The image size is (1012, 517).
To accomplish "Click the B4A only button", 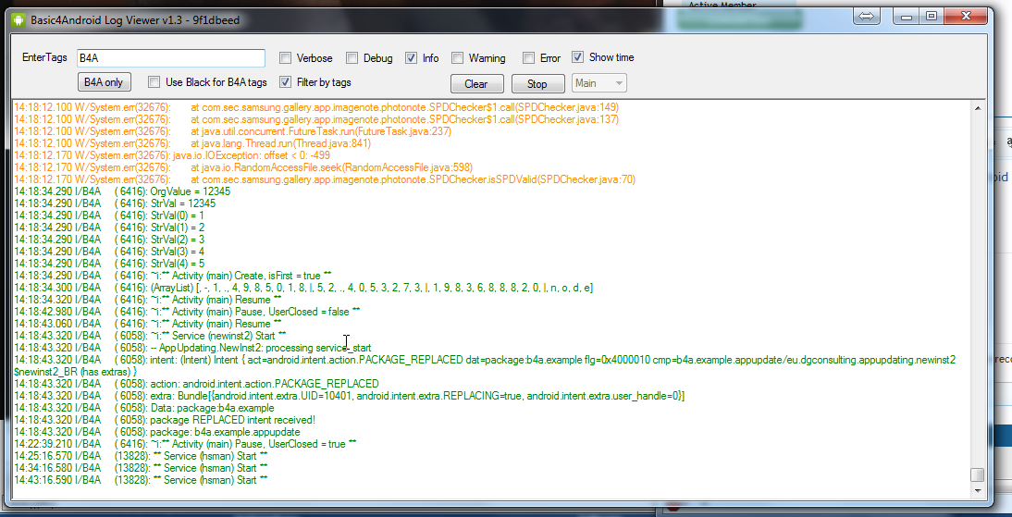I will pyautogui.click(x=104, y=82).
